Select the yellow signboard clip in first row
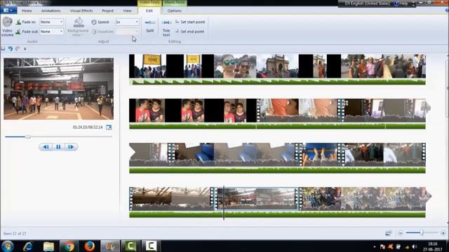The image size is (449, 252). pos(150,66)
